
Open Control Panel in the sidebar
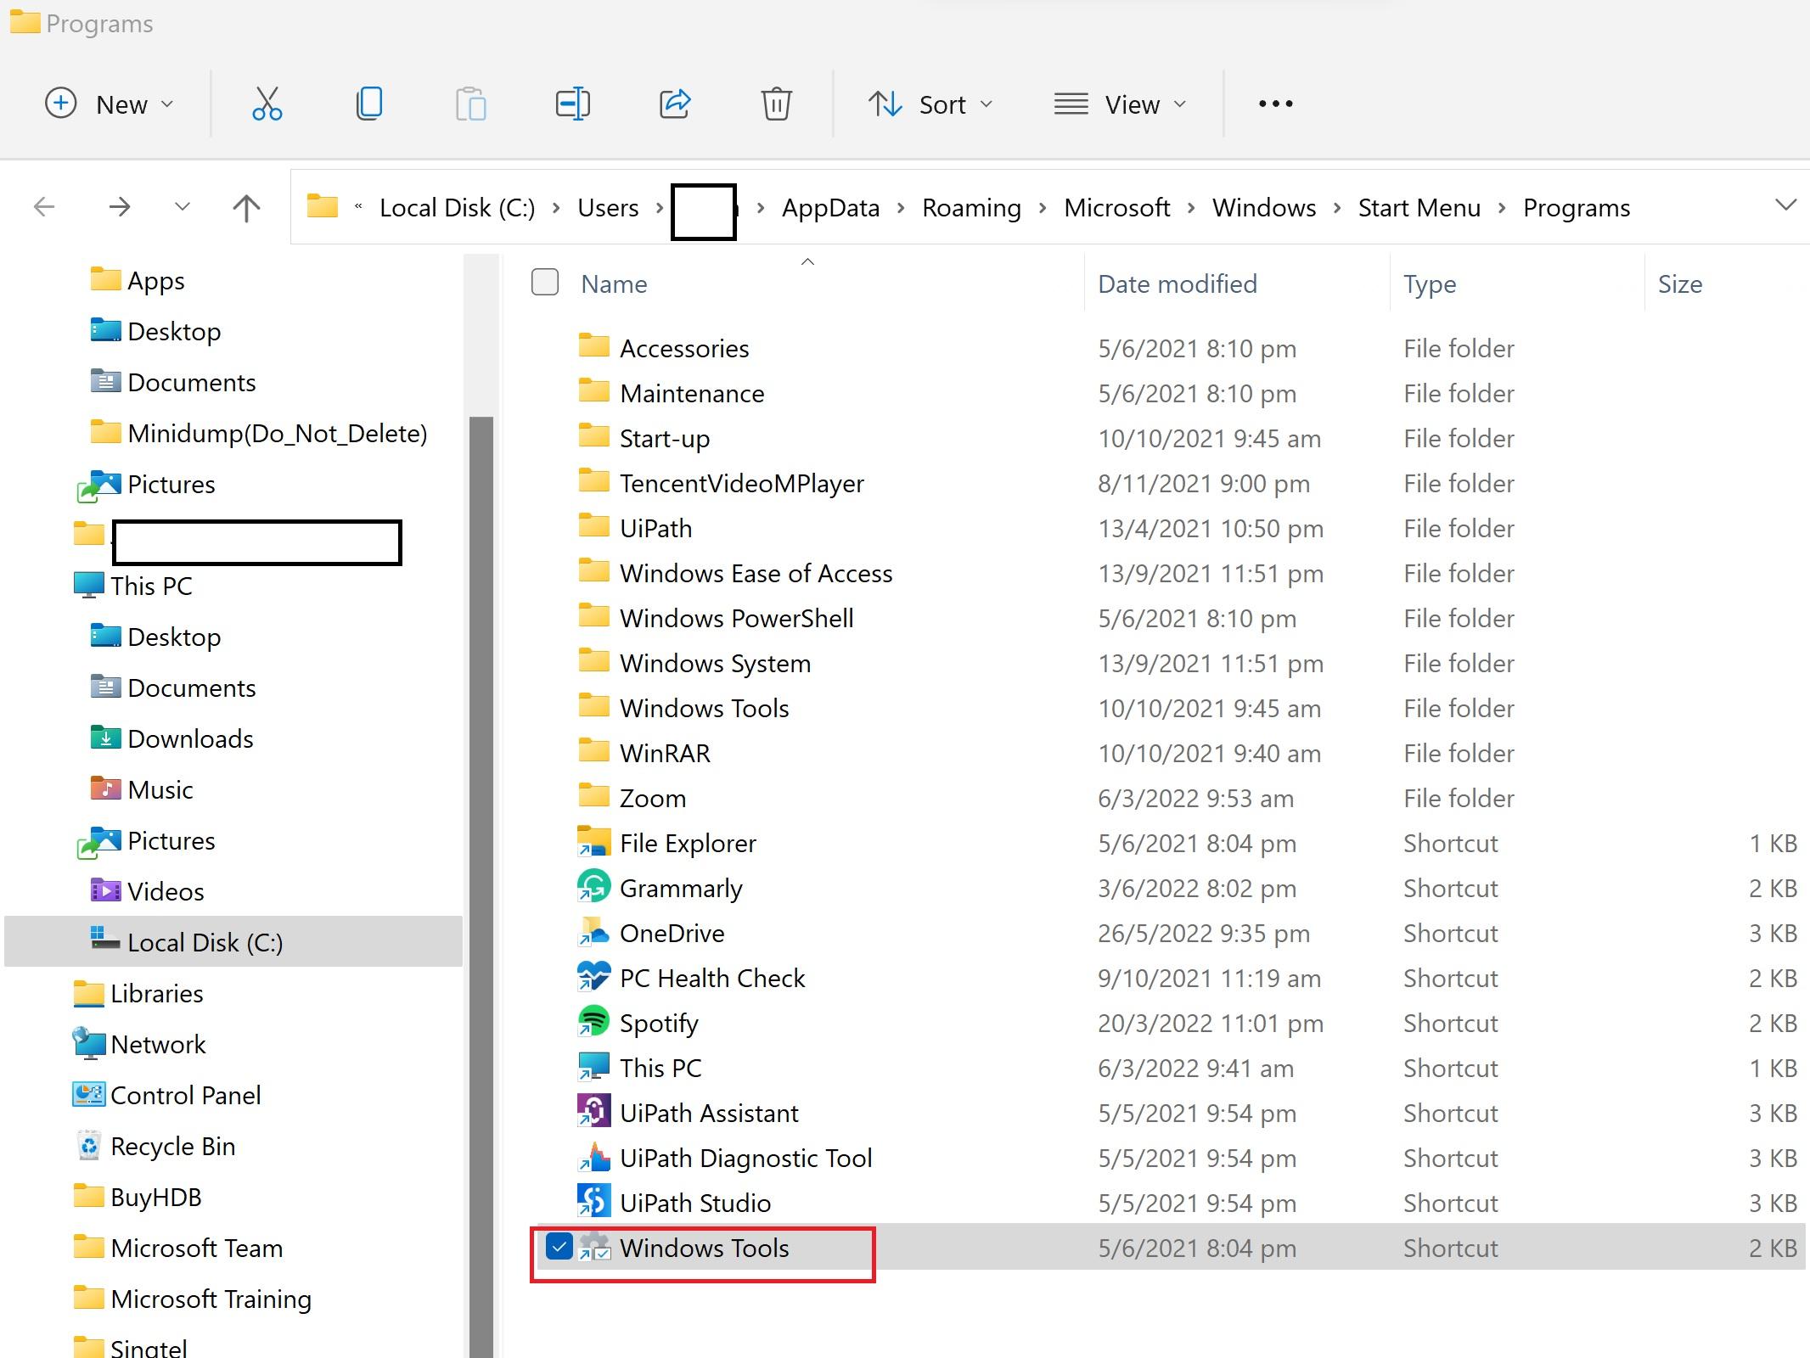click(166, 1095)
